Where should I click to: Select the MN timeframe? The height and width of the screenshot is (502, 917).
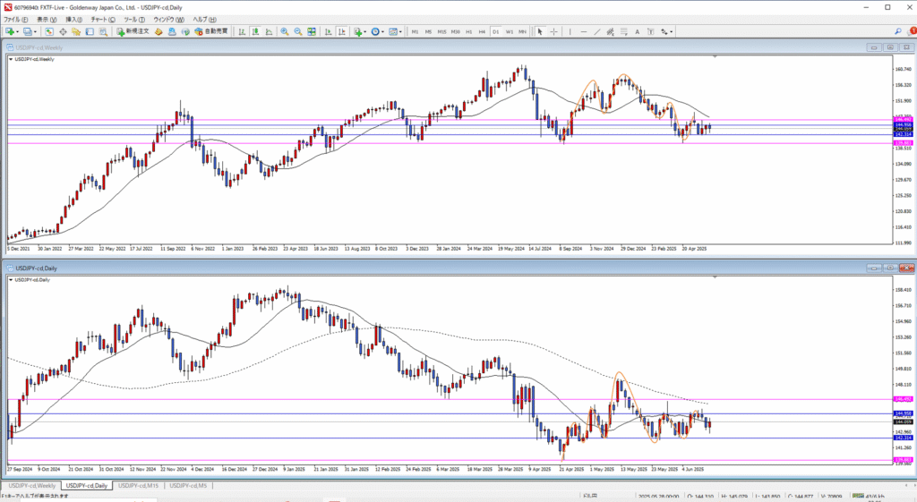coord(522,31)
